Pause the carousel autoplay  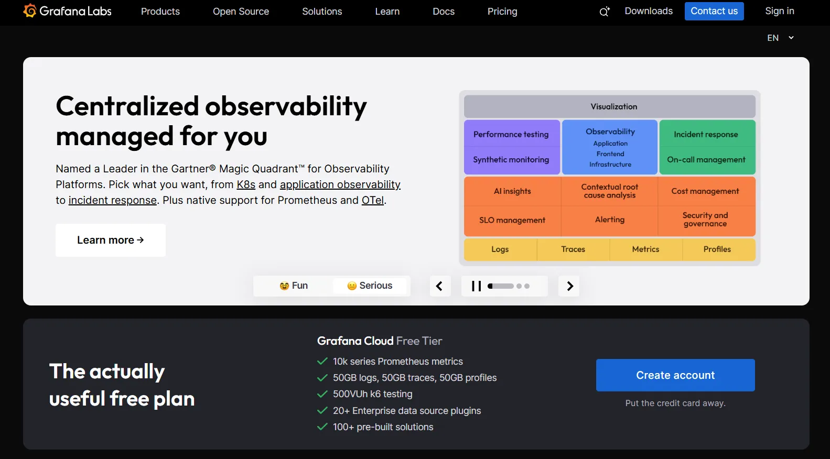[x=476, y=286]
